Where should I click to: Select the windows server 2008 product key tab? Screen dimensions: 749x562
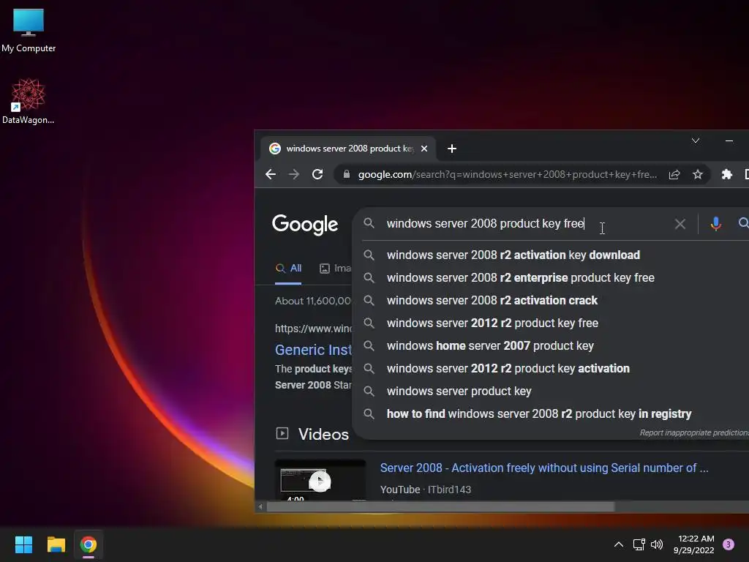(x=349, y=149)
